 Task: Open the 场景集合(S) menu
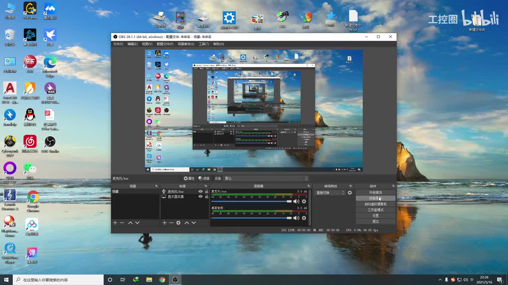(x=186, y=44)
